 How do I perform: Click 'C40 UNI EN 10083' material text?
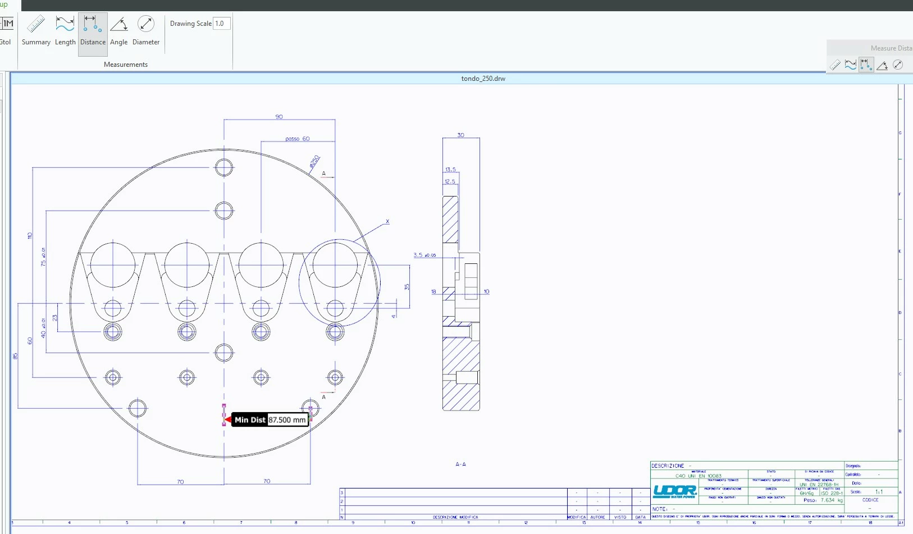click(699, 476)
